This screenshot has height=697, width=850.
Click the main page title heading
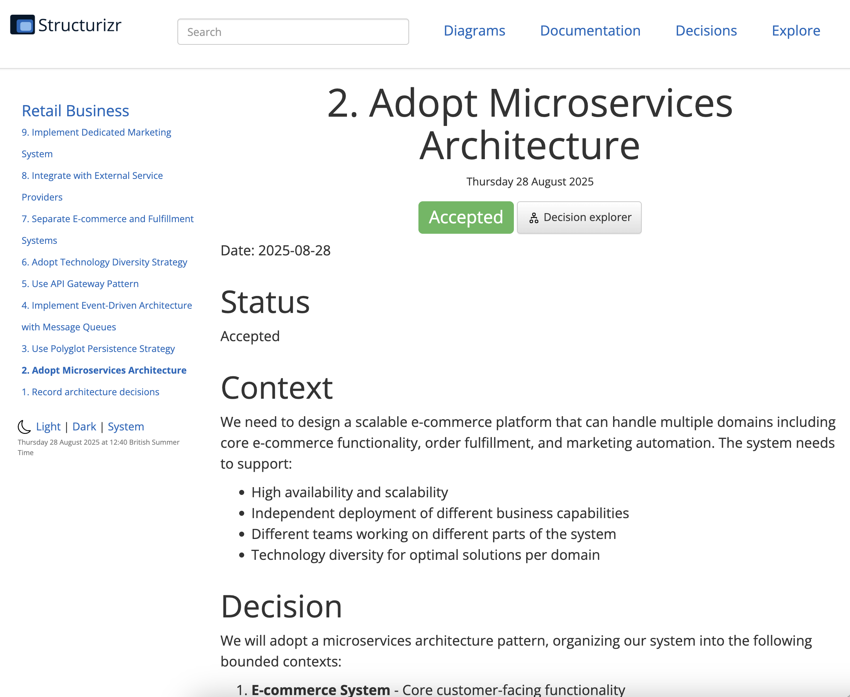[530, 124]
